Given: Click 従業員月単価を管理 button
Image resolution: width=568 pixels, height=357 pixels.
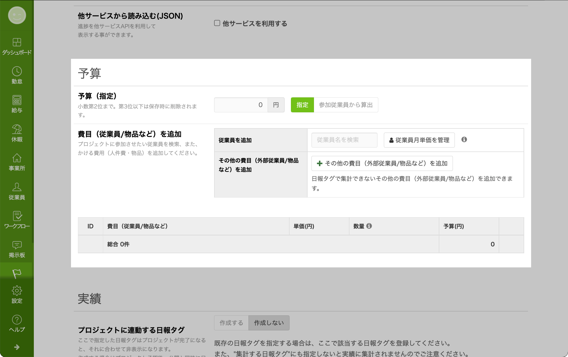Looking at the screenshot, I should 419,140.
